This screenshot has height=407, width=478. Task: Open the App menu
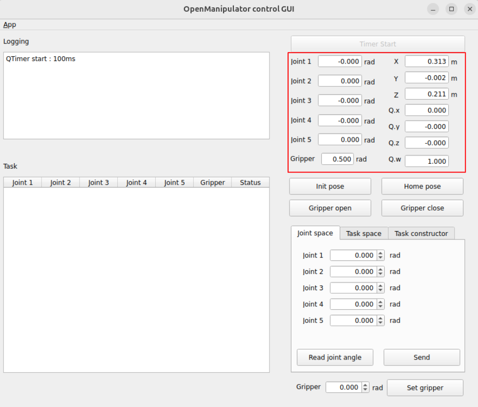coord(10,24)
